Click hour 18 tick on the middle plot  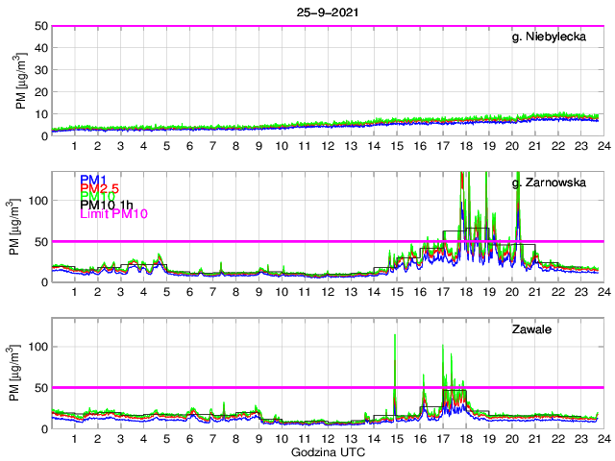point(466,292)
